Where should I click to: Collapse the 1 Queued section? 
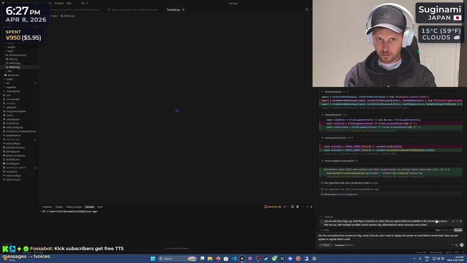327,217
